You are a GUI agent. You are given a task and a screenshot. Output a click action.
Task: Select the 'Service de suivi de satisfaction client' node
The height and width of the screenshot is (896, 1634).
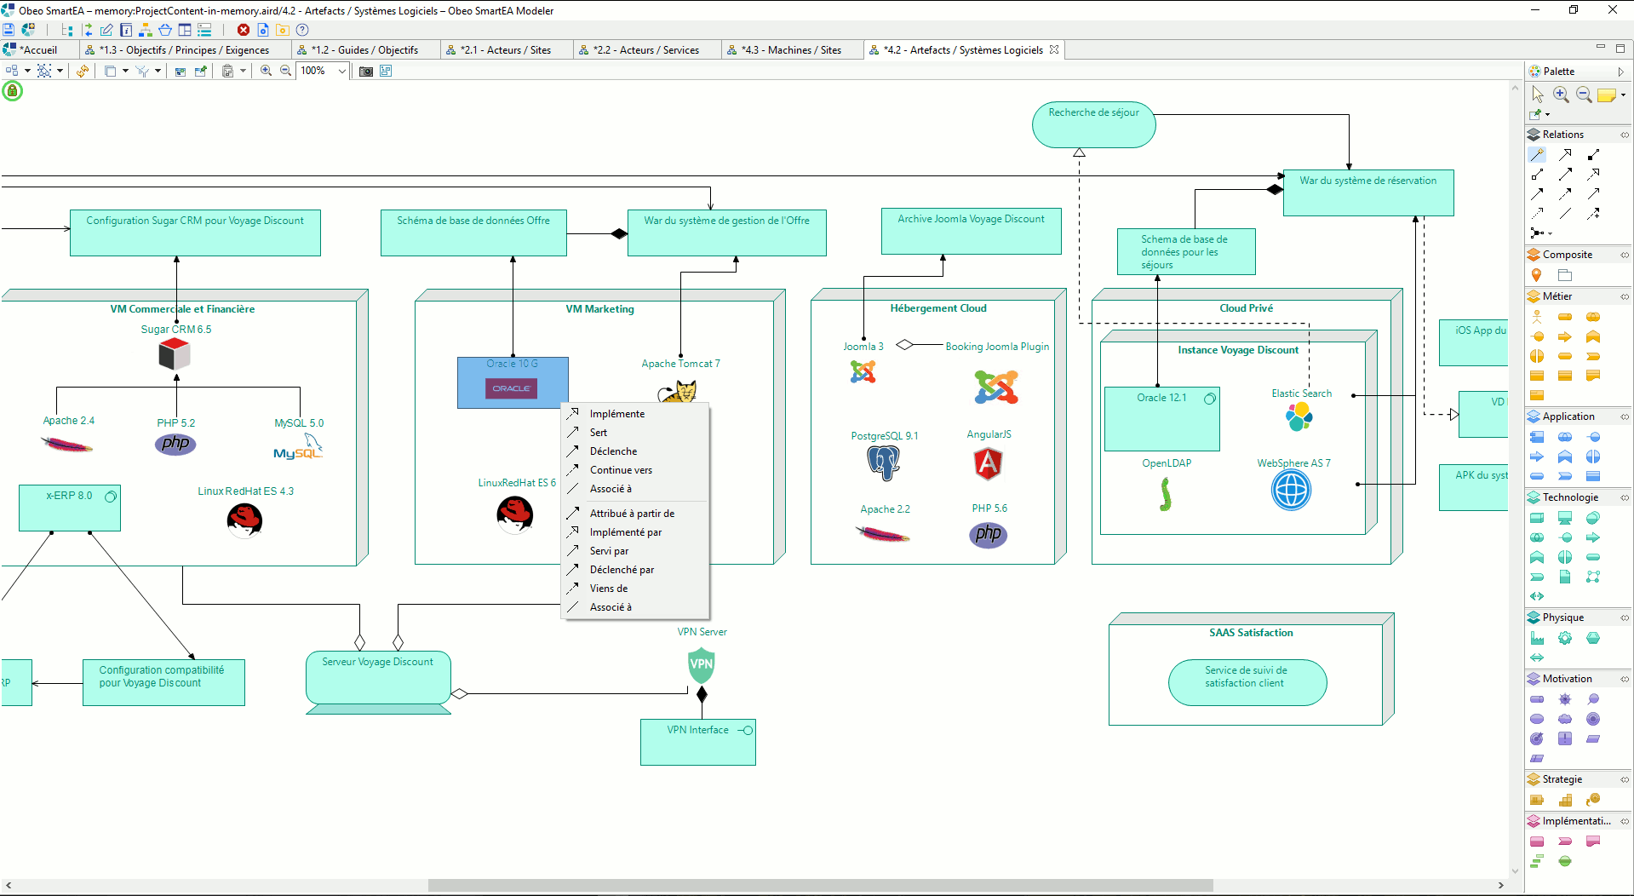click(x=1247, y=682)
